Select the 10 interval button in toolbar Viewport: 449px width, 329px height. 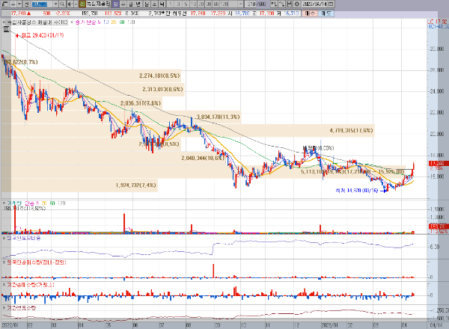[193, 4]
